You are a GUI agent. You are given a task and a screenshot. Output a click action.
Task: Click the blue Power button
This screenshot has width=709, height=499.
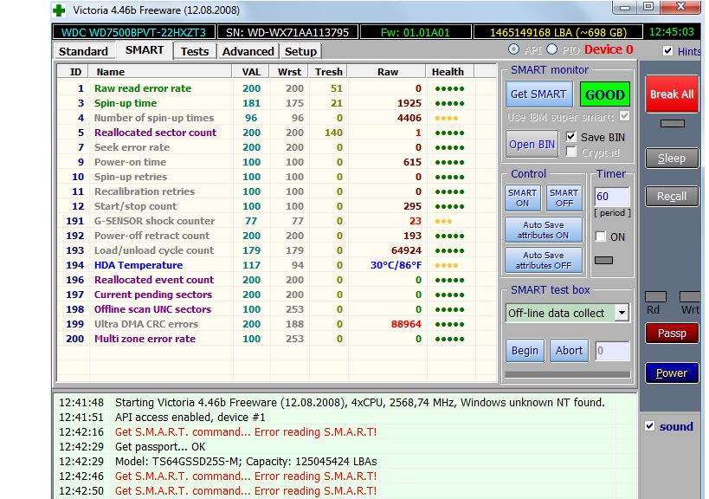pyautogui.click(x=672, y=373)
